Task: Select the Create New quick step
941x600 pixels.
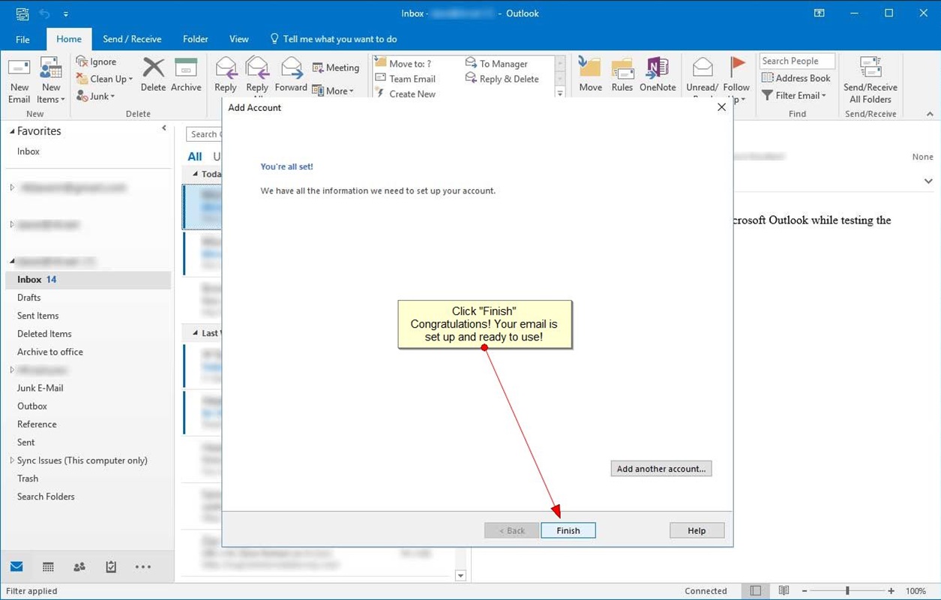Action: pos(405,94)
